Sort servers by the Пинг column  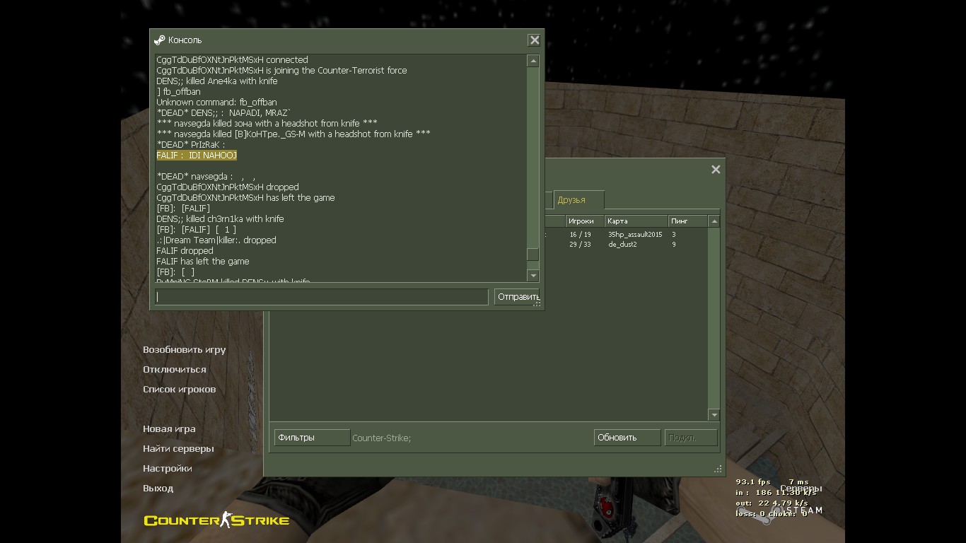687,221
